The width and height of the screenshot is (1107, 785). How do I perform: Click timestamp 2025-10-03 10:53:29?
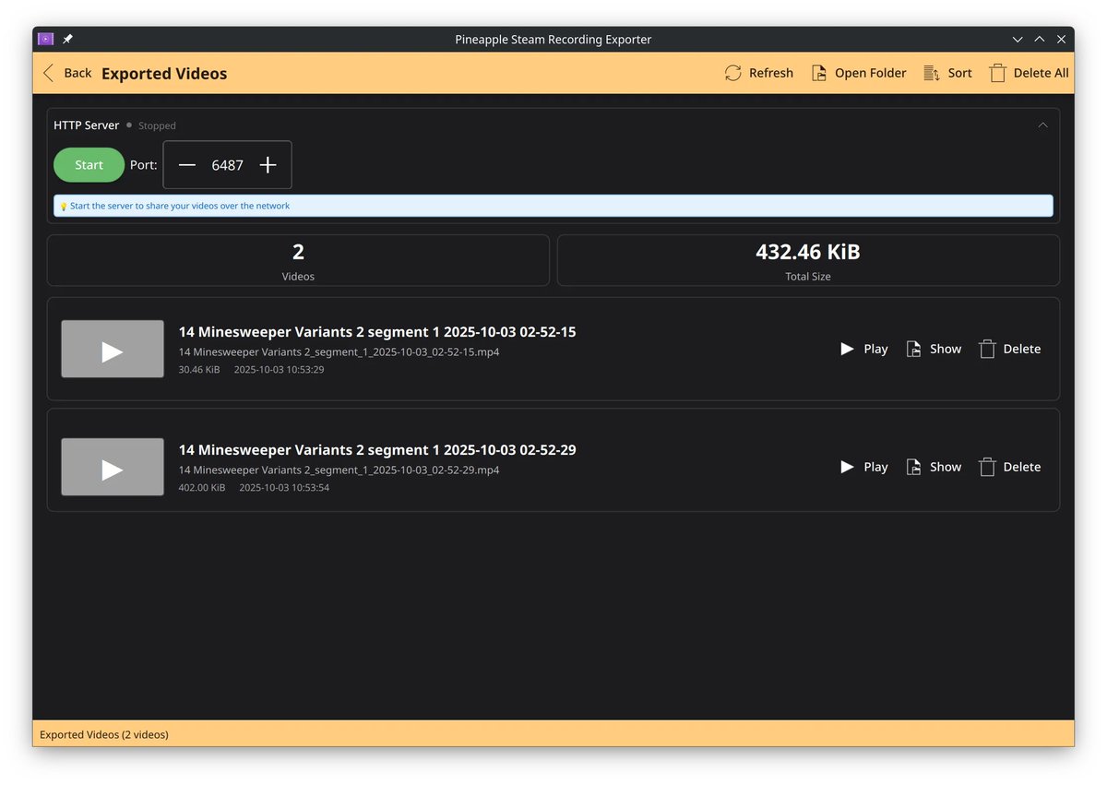pos(279,370)
